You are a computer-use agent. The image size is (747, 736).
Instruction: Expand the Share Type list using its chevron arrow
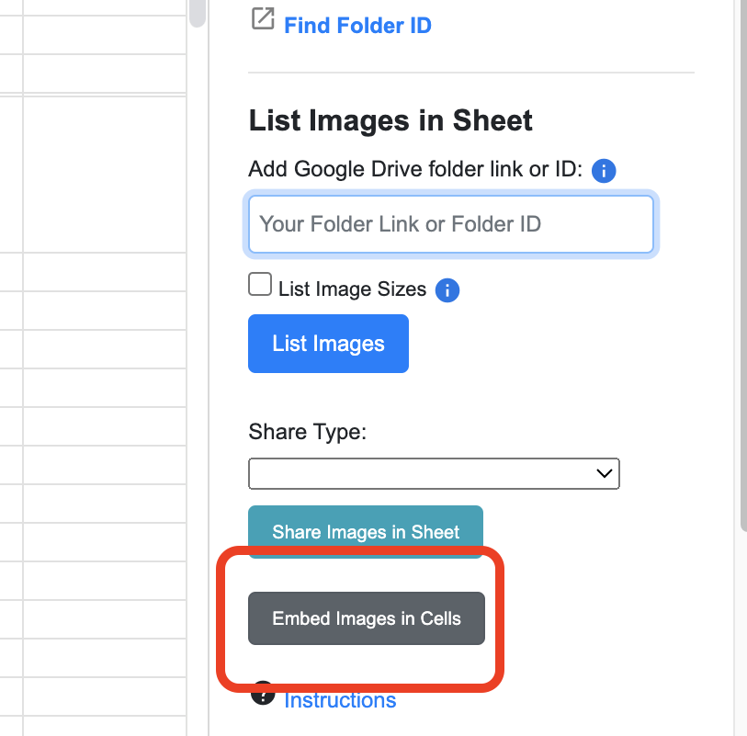(x=604, y=473)
